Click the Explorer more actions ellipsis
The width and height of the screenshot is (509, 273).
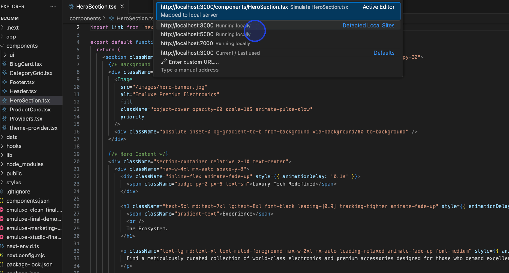click(53, 6)
